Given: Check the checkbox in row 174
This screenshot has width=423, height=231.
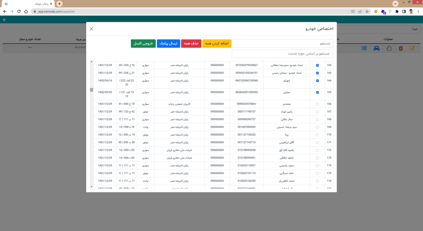Looking at the screenshot, I should click(317, 165).
